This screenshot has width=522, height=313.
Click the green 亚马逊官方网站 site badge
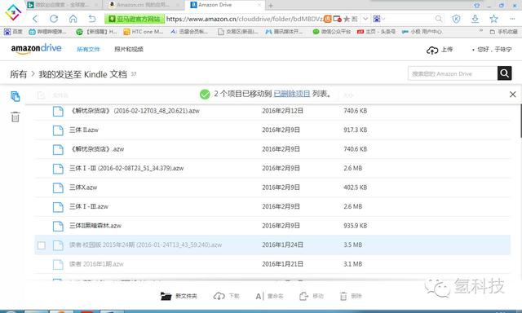(135, 19)
